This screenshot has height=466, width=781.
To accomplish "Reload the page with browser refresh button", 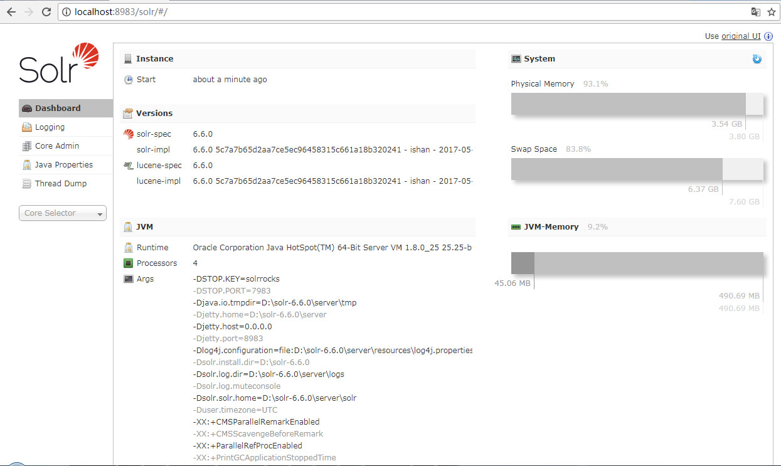I will tap(46, 12).
